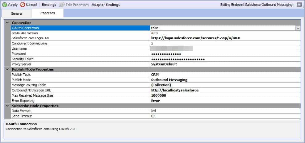The height and width of the screenshot is (143, 305).
Task: Click the http://localhost/salesforce value
Action: [x=175, y=90]
